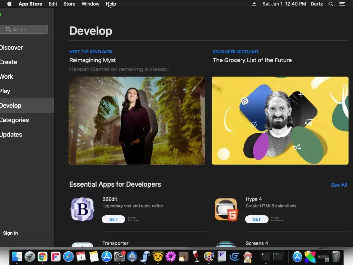
Task: Click the eject icon in menu bar
Action: [254, 4]
